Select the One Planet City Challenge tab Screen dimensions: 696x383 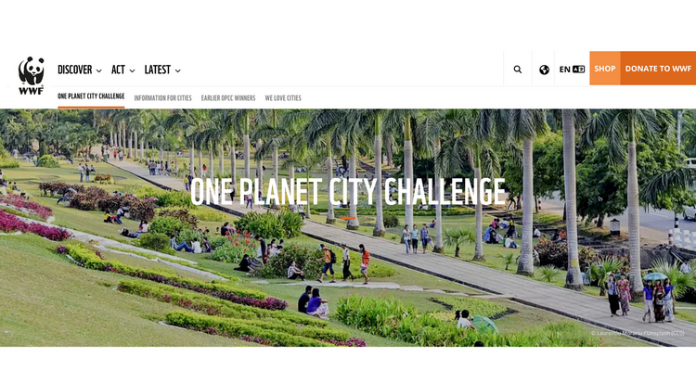coord(91,96)
